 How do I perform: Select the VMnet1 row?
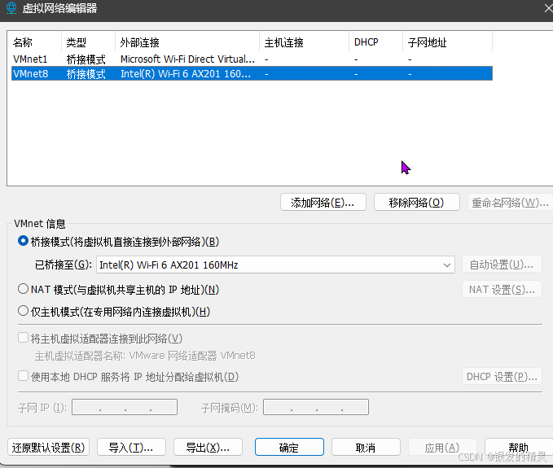(x=252, y=59)
